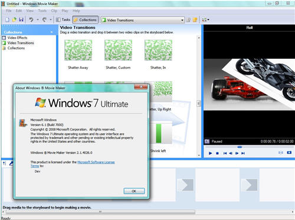Click the Forward (skip to end) button
Viewport: 295px width, 220px height.
[243, 153]
